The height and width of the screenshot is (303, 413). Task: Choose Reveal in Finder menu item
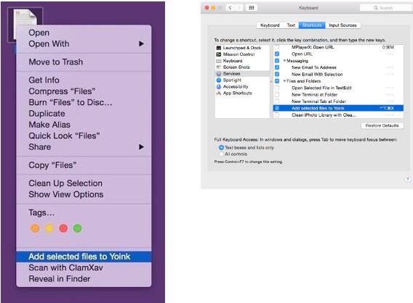[84, 279]
